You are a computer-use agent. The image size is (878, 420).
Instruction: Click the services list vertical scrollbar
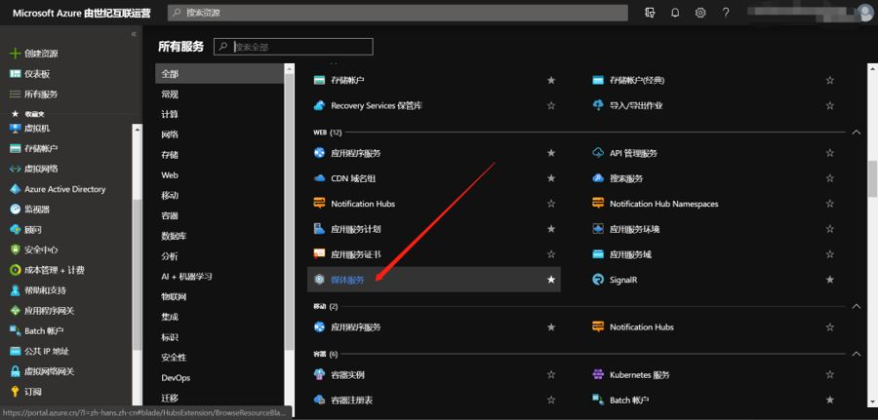coord(872,179)
